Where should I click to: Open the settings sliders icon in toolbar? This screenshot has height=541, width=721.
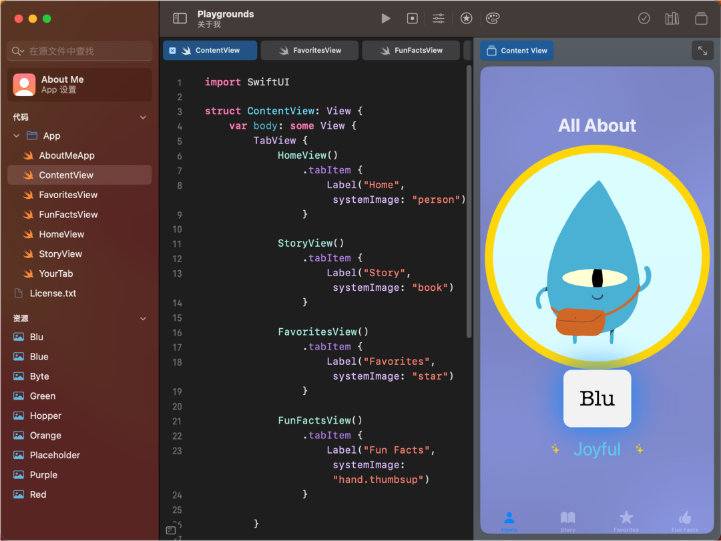439,19
